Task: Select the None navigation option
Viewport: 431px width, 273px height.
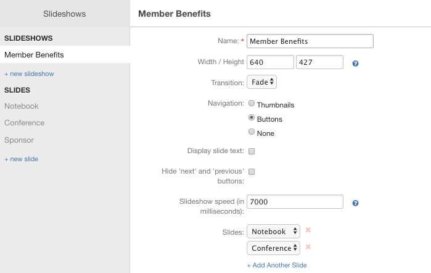Action: coord(252,132)
